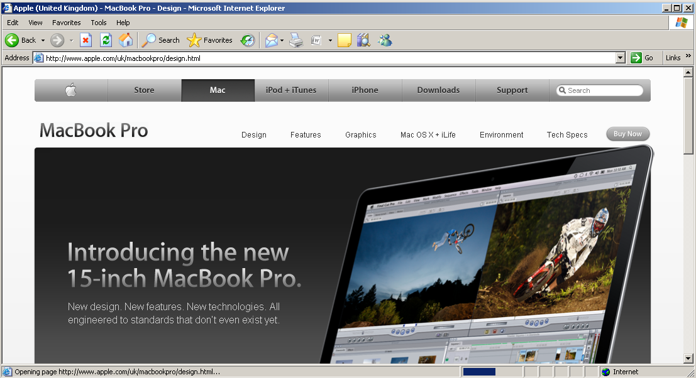Image resolution: width=696 pixels, height=378 pixels.
Task: Click the Forward arrow icon
Action: pos(57,40)
